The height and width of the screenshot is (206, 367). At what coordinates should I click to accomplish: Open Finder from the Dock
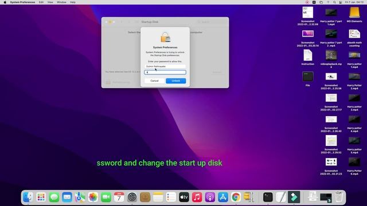coord(28,197)
